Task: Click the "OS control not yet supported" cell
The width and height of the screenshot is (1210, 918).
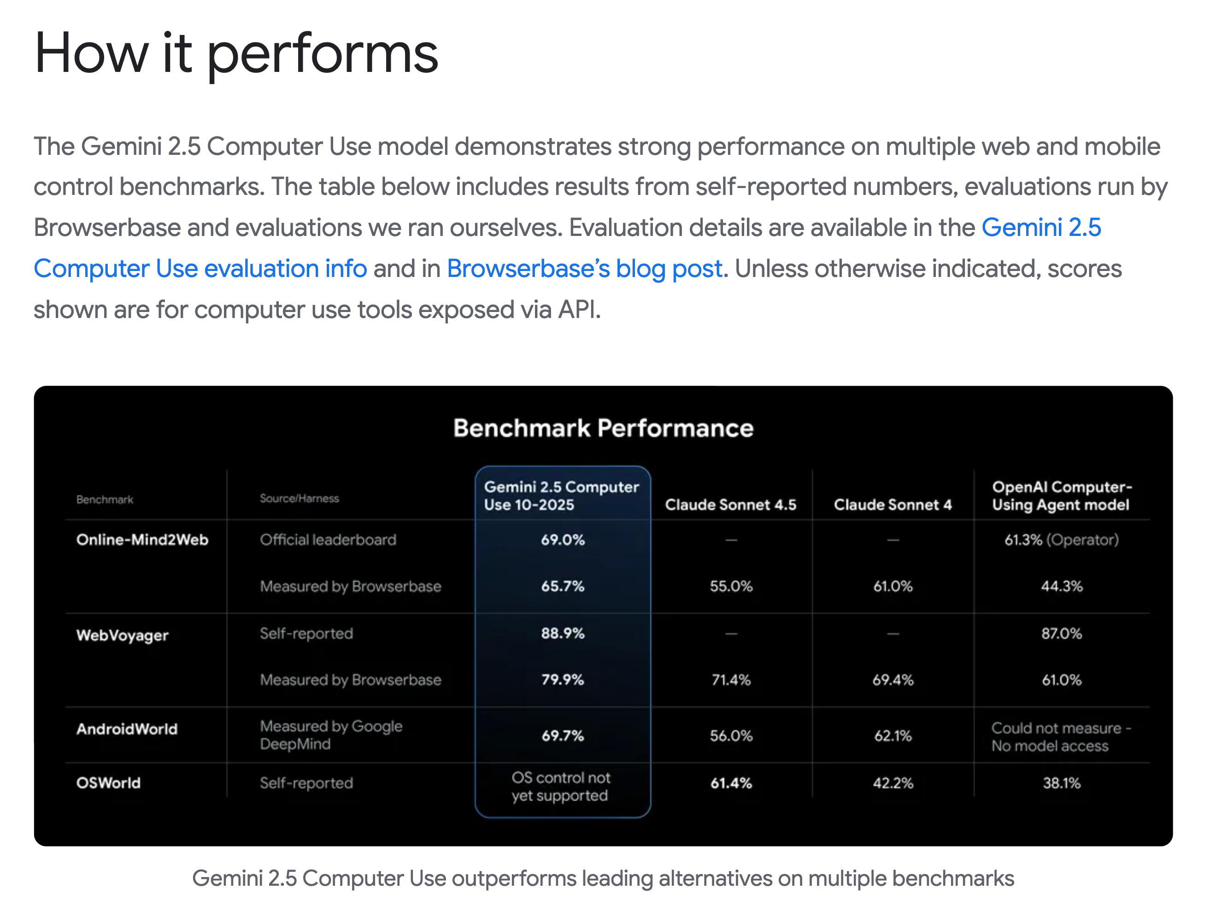Action: click(561, 786)
